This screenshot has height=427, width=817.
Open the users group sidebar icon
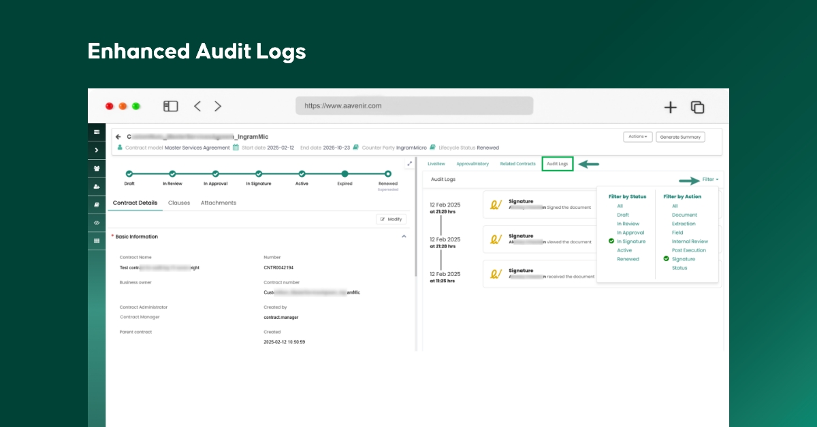(x=97, y=168)
